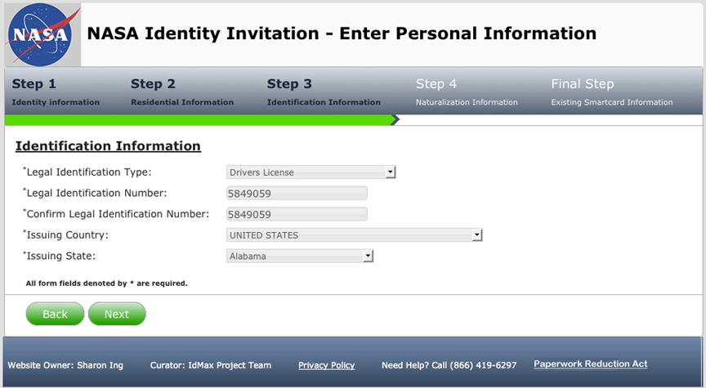
Task: Go to Step 2 Residential Information
Action: 181,92
